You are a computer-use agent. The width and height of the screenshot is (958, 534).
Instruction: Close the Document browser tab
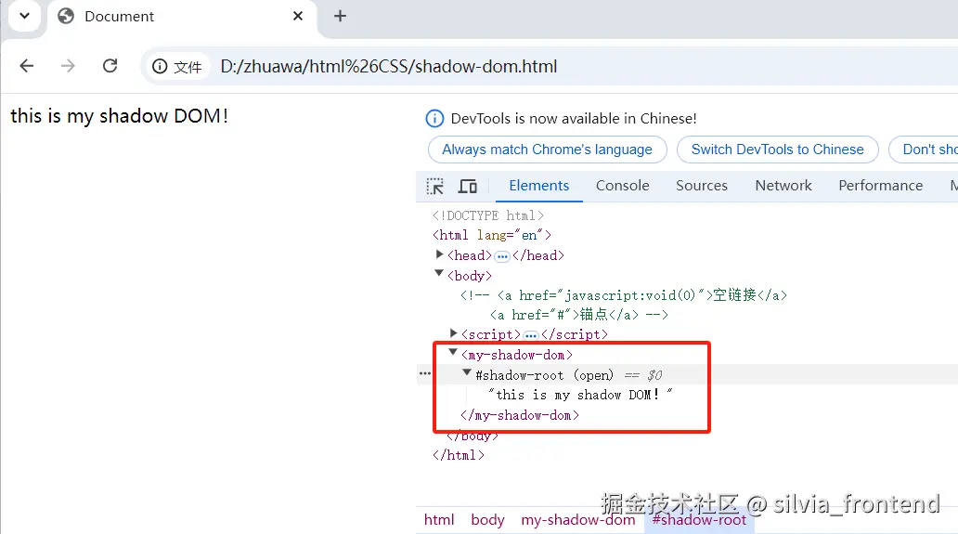pyautogui.click(x=298, y=16)
